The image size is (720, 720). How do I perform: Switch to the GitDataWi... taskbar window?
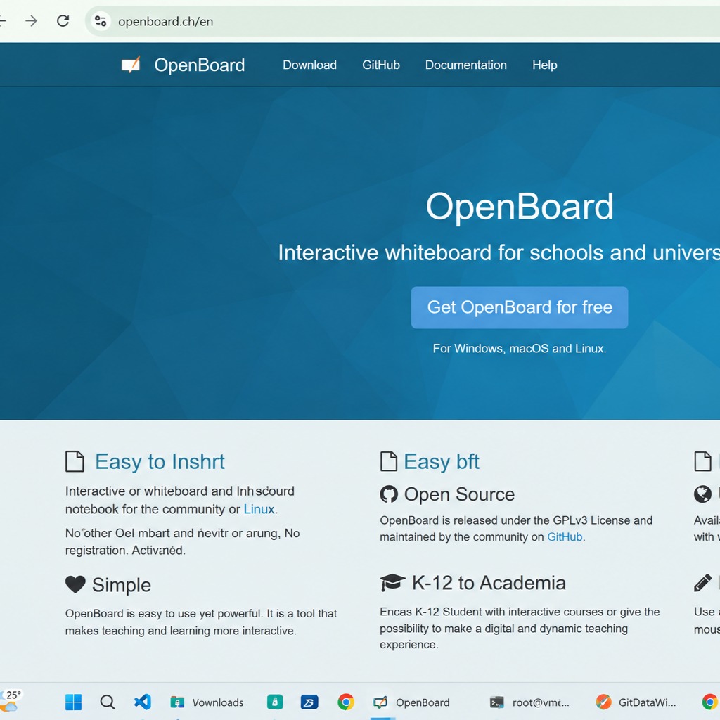(x=636, y=702)
